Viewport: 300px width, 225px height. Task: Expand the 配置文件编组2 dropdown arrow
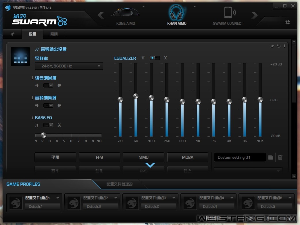tap(116, 198)
